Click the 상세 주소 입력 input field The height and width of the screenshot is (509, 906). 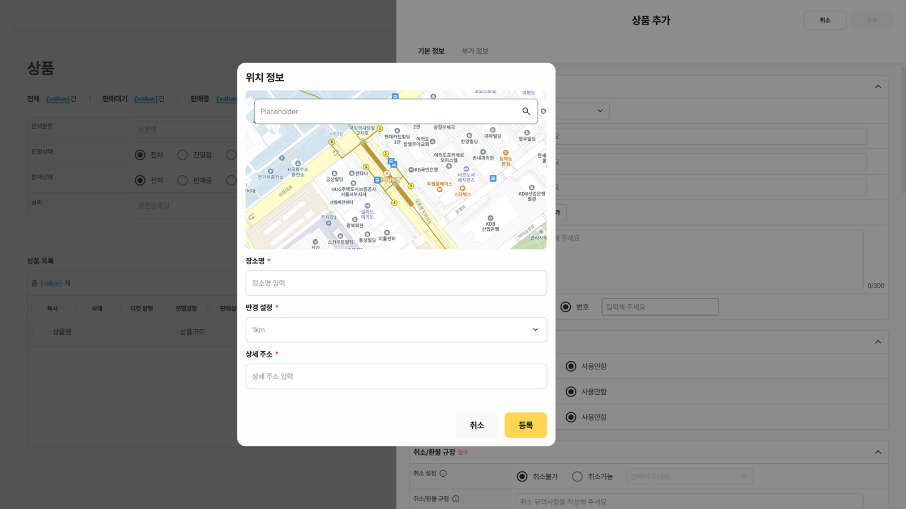coord(396,377)
